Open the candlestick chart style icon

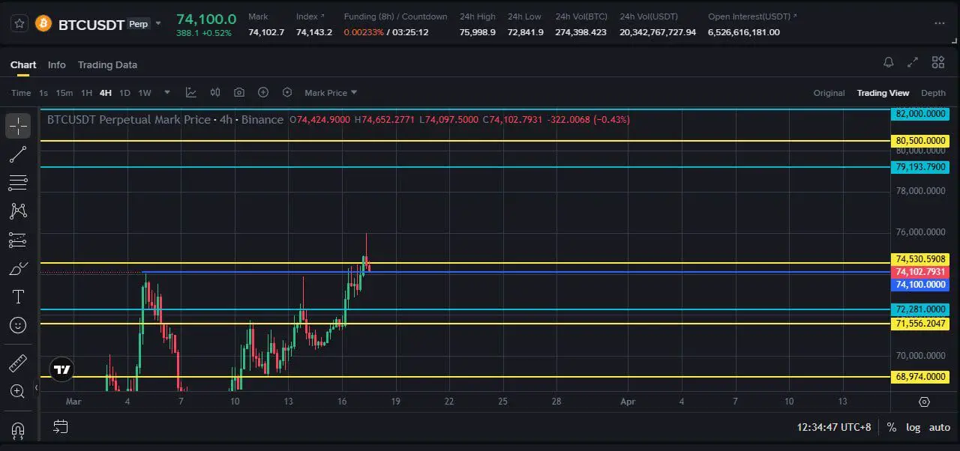coord(215,93)
